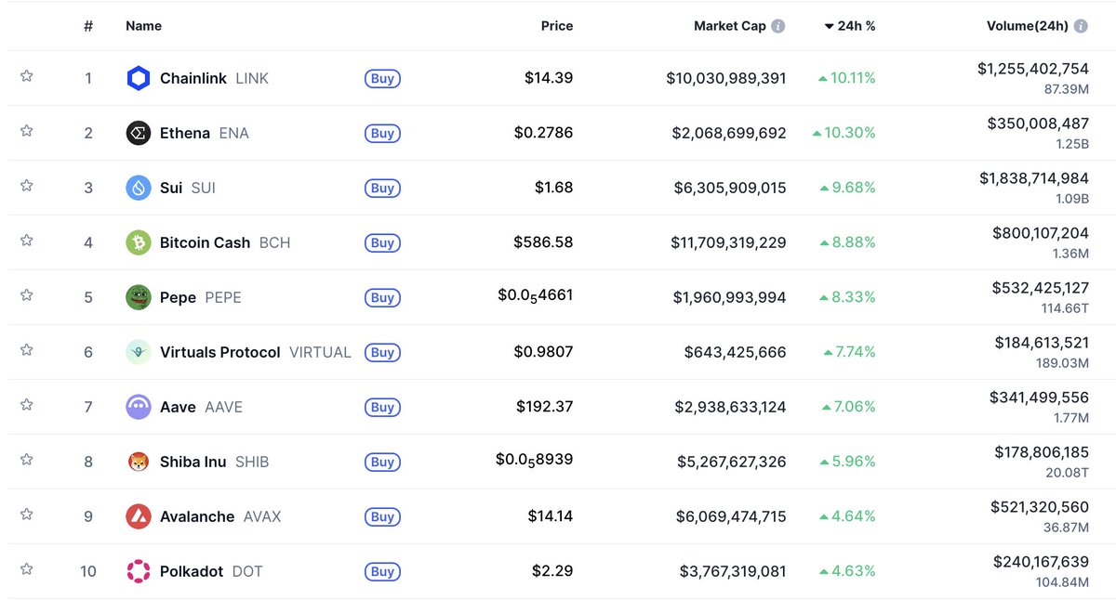
Task: Open the Shiba Inu dog logo
Action: pyautogui.click(x=138, y=463)
